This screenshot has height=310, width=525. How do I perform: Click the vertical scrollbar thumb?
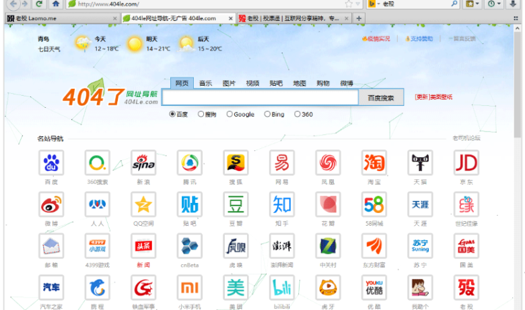[518, 85]
